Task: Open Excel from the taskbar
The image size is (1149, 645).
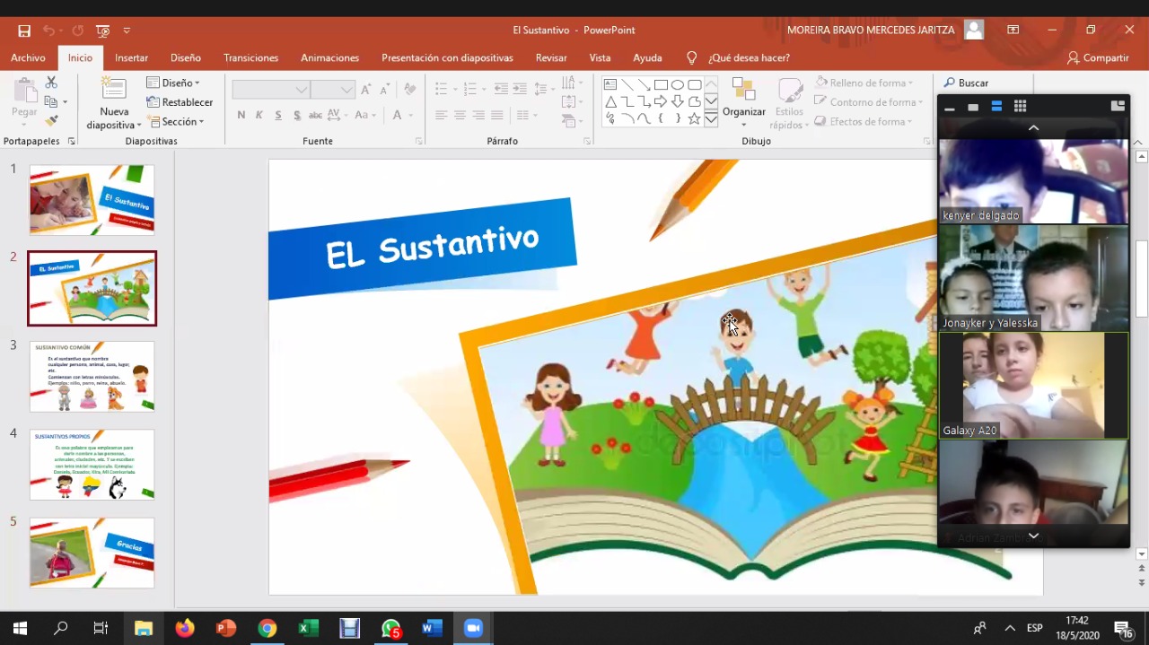Action: (309, 628)
